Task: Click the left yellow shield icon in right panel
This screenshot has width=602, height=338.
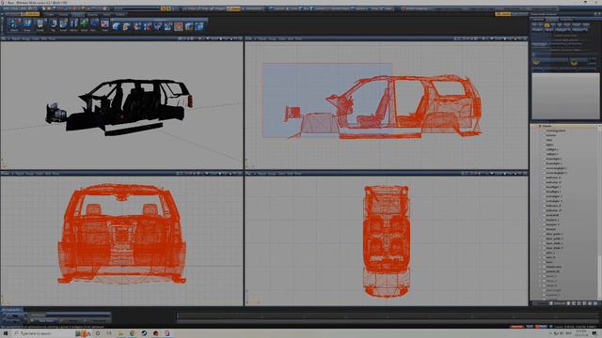Action: coord(536,62)
